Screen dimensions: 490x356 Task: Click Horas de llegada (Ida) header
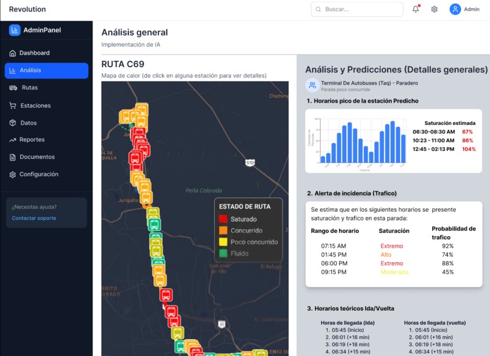[x=348, y=323]
